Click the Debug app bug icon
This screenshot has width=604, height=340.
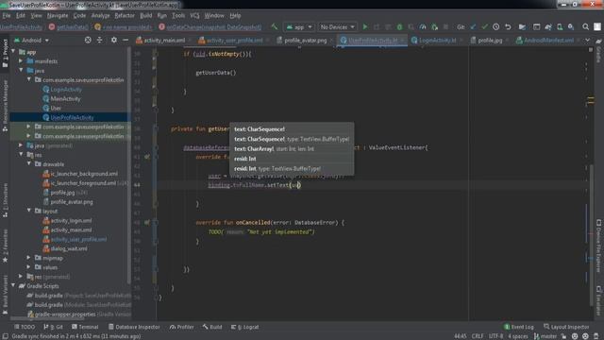399,27
